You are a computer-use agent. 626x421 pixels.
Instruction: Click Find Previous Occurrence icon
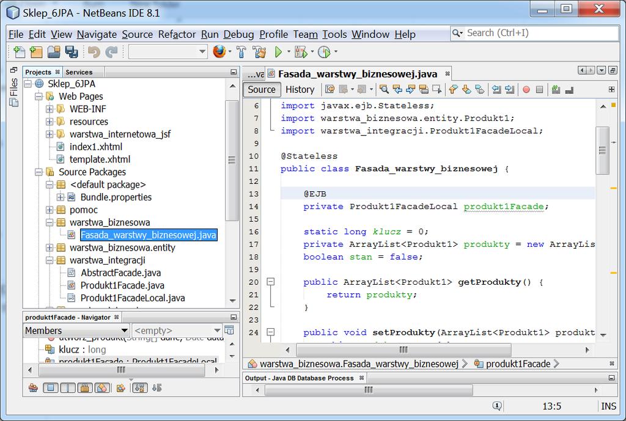pos(397,89)
